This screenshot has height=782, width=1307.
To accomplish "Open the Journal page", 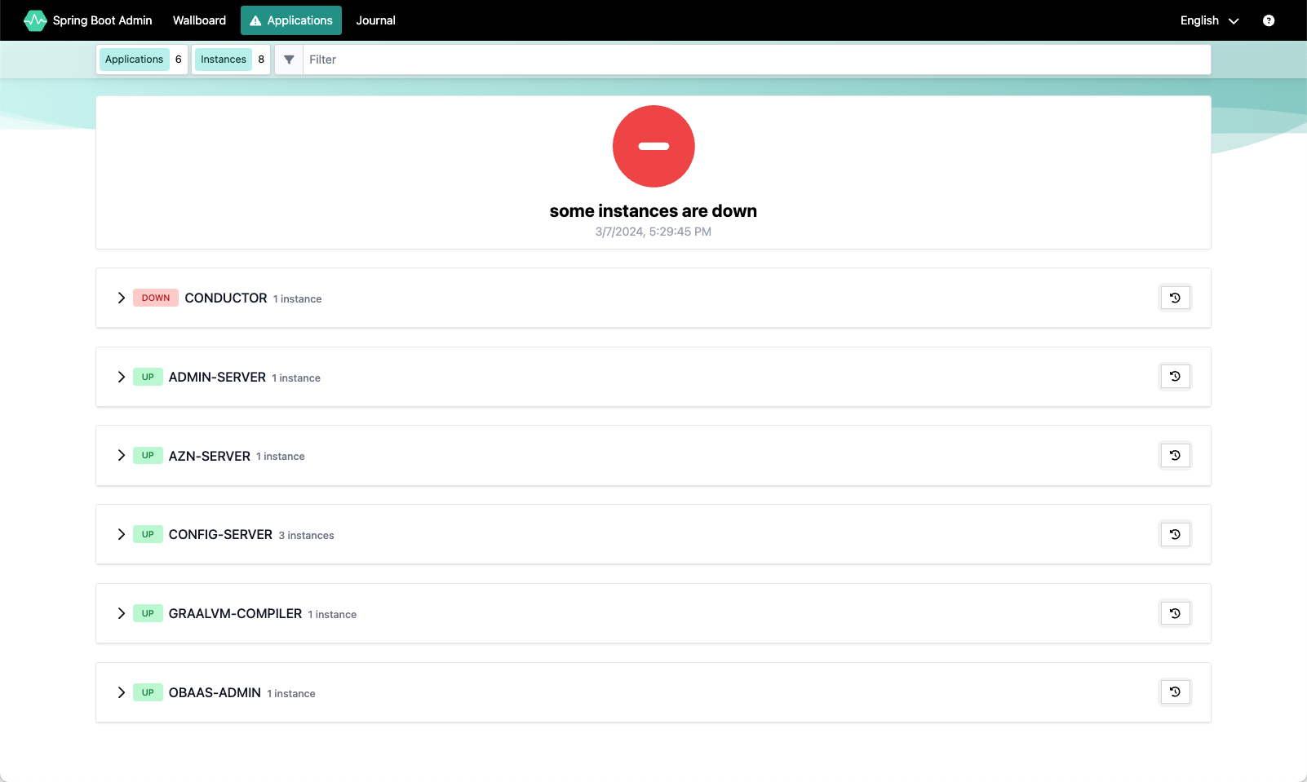I will (375, 20).
